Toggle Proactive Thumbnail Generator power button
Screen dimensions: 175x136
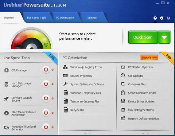pyautogui.click(x=46, y=127)
